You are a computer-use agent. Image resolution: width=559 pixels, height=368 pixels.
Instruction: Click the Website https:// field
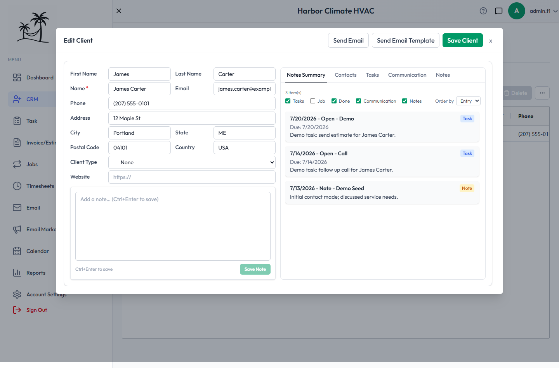click(x=192, y=177)
